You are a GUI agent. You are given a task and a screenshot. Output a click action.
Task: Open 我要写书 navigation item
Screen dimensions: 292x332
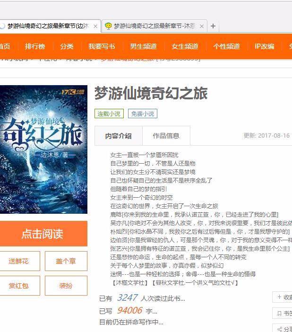click(102, 46)
